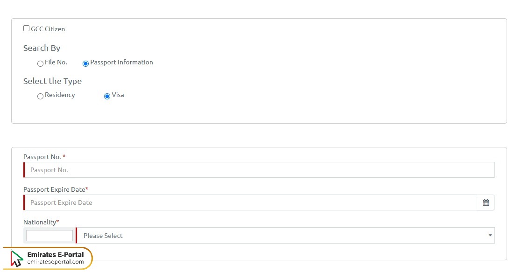This screenshot has height=272, width=522.
Task: Open the passport expiry calendar picker
Action: 486,202
